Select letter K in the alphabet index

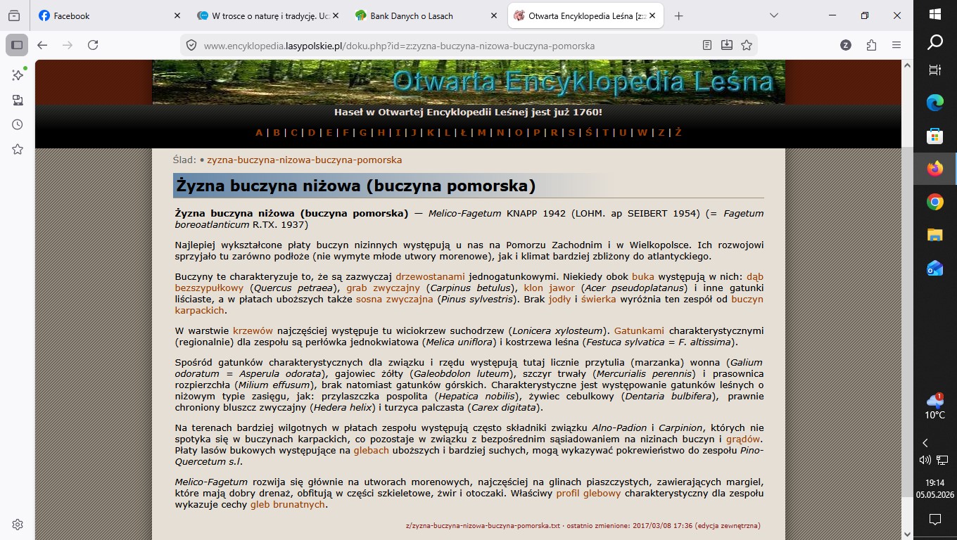(x=430, y=133)
